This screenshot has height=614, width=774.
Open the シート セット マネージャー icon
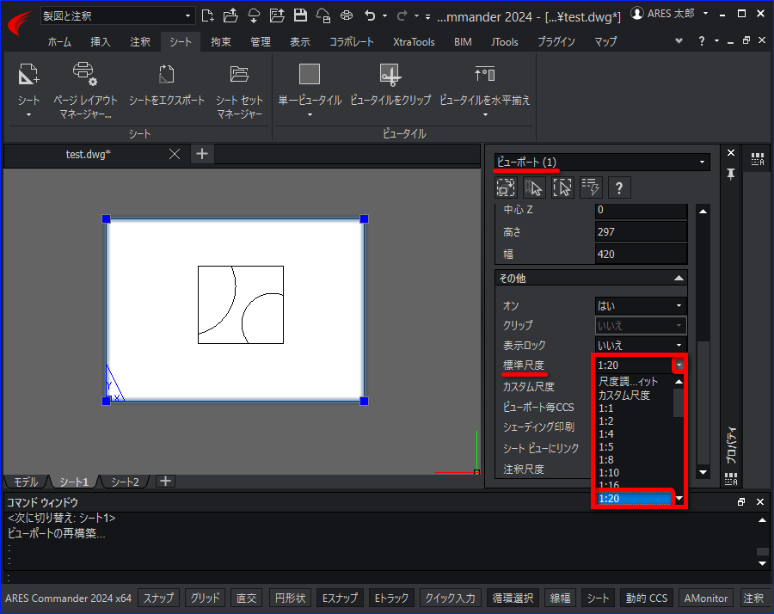[x=239, y=75]
